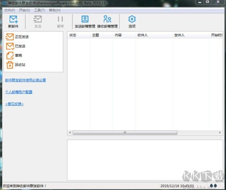Open 发送邮箱管理 sender mailbox management

tap(85, 21)
